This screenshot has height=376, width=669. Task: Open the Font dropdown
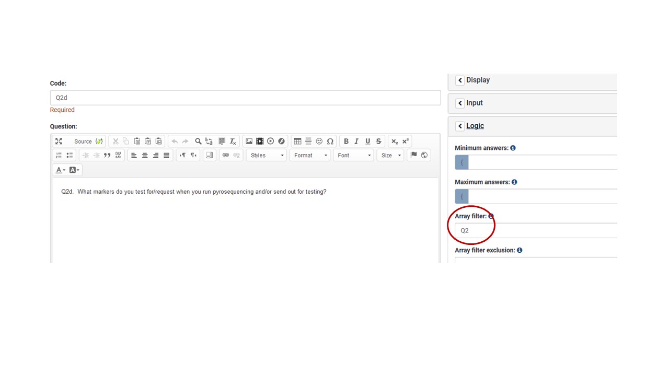[x=354, y=156]
